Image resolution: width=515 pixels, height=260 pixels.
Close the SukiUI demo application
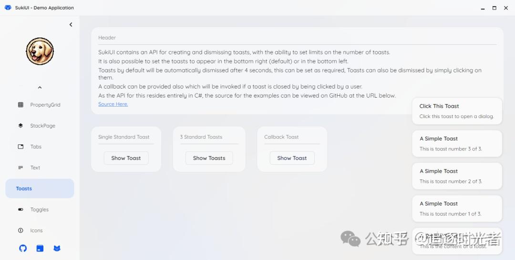(506, 8)
